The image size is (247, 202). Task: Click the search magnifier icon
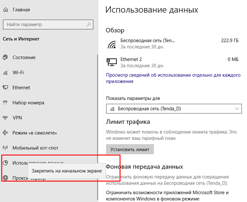pyautogui.click(x=89, y=25)
